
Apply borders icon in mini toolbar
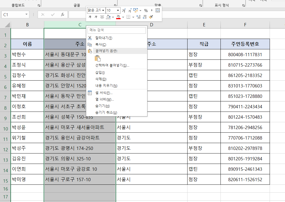(128, 17)
